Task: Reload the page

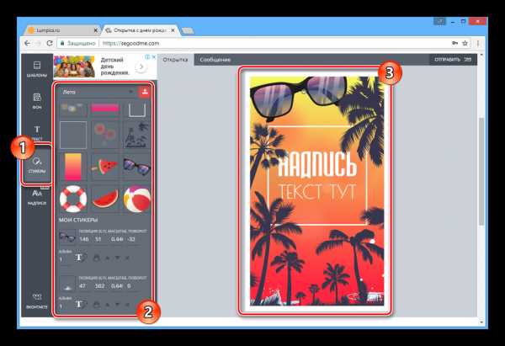Action: pyautogui.click(x=50, y=43)
